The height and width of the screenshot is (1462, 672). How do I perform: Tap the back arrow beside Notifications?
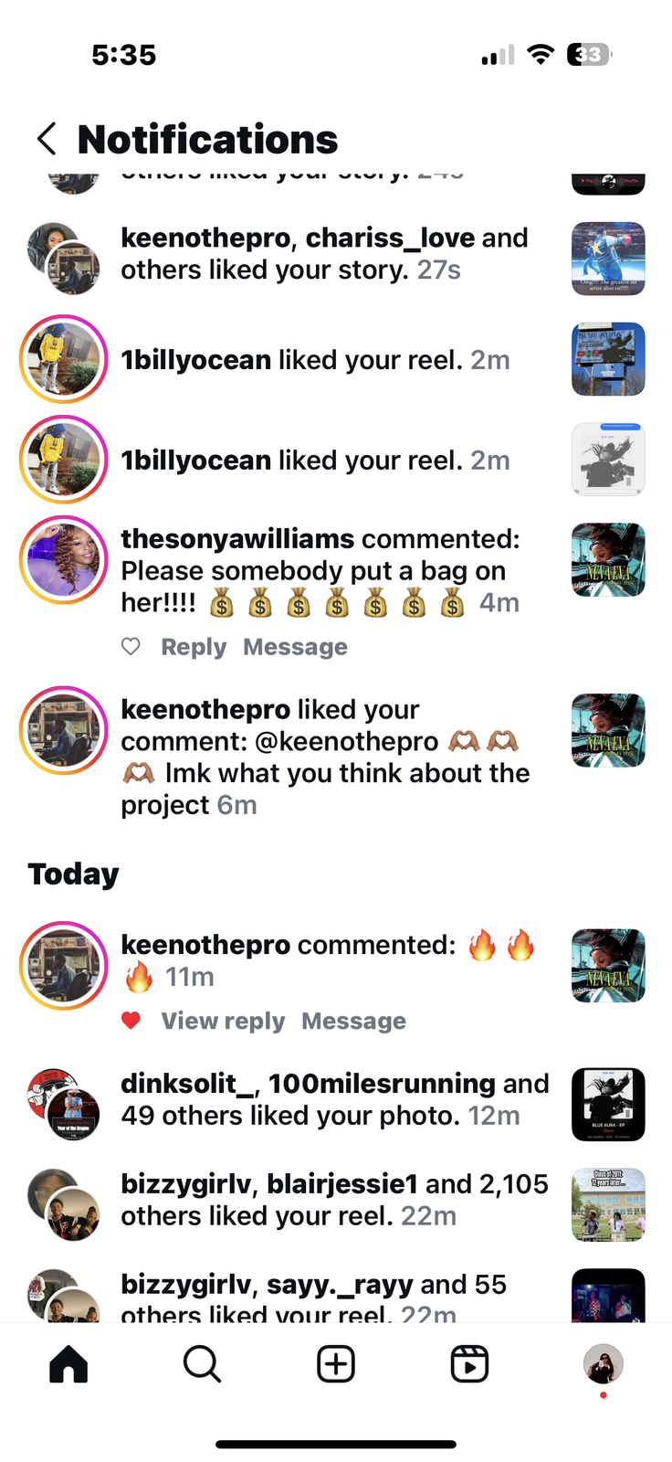pos(47,139)
